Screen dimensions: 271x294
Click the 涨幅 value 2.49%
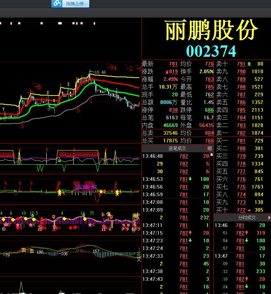click(171, 79)
